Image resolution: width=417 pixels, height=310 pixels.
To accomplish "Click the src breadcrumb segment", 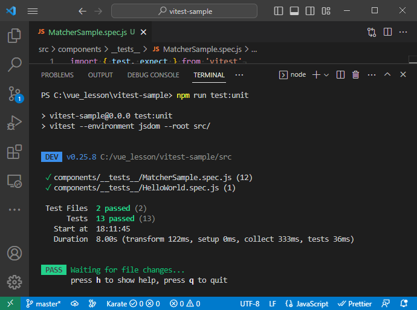I will [x=44, y=50].
